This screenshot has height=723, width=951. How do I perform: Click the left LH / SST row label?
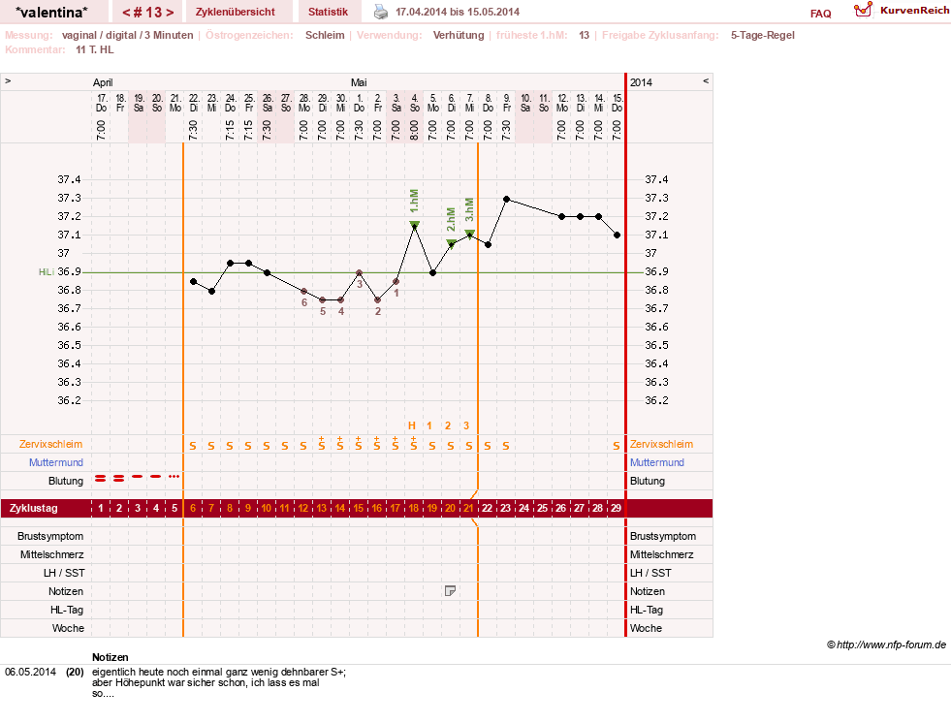click(x=64, y=573)
